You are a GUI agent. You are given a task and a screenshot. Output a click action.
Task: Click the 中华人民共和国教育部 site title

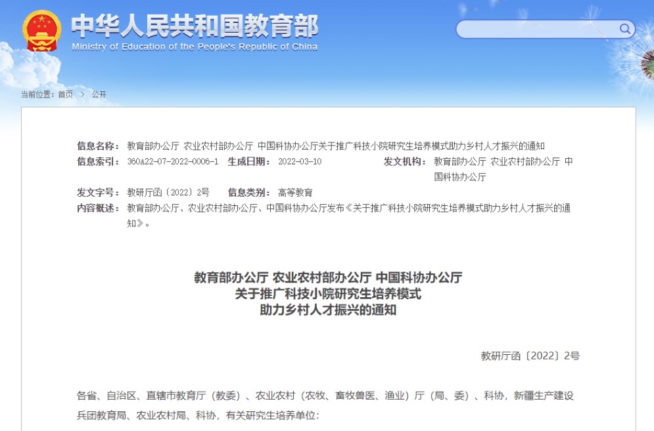pyautogui.click(x=195, y=26)
